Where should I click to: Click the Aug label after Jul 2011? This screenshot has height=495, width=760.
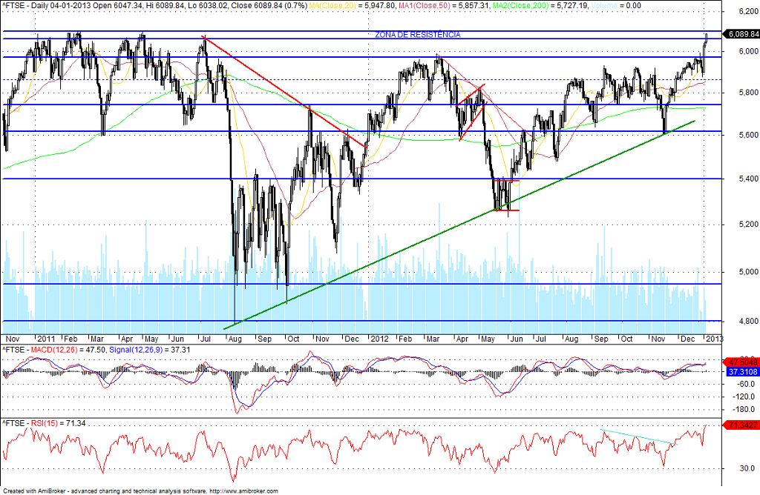tap(234, 339)
